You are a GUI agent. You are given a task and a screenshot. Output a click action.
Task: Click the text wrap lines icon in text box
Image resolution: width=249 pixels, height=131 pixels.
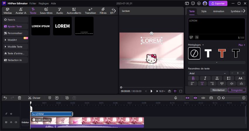[x=197, y=37]
